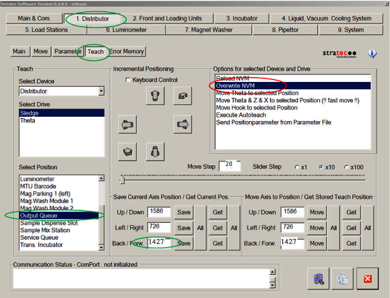The height and width of the screenshot is (298, 390).
Task: Select the x1 slider step option
Action: pos(297,167)
